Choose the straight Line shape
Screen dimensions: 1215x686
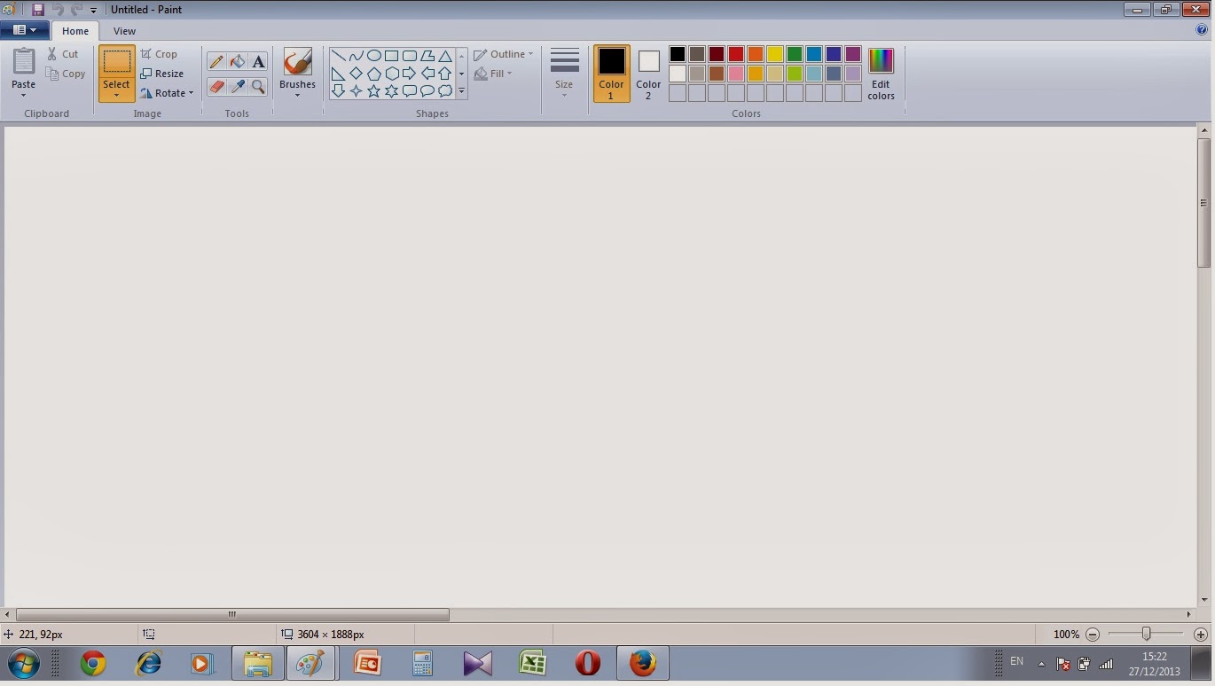coord(338,56)
